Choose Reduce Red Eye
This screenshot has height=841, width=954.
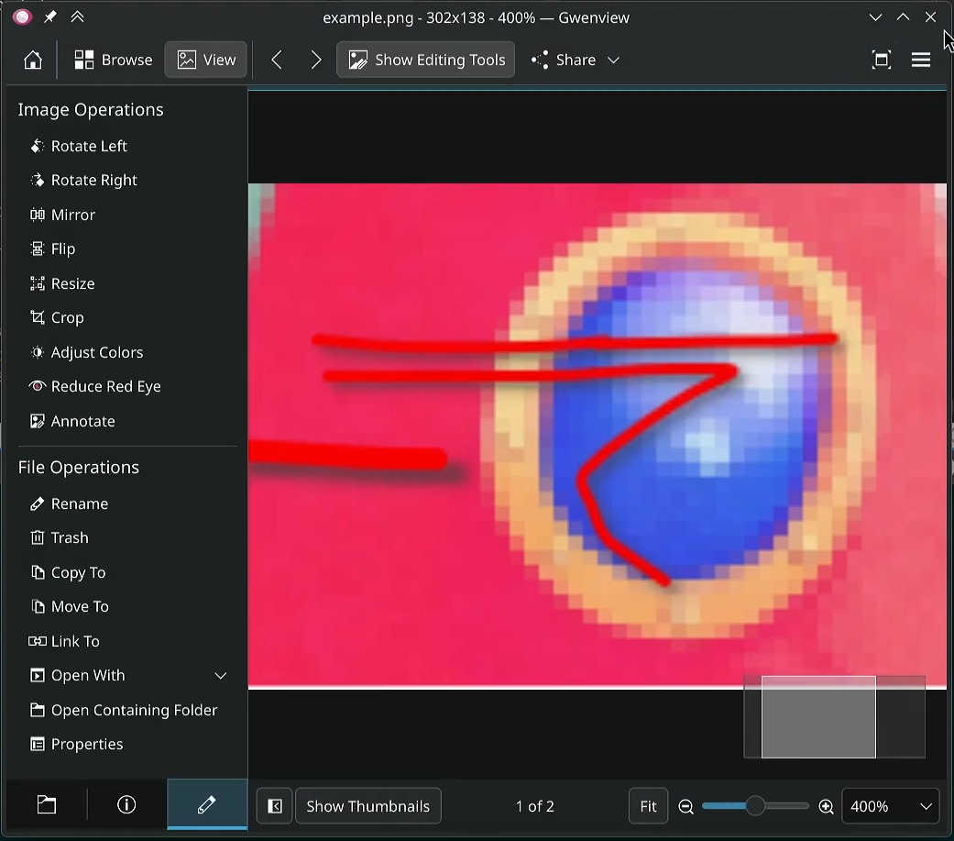coord(95,387)
